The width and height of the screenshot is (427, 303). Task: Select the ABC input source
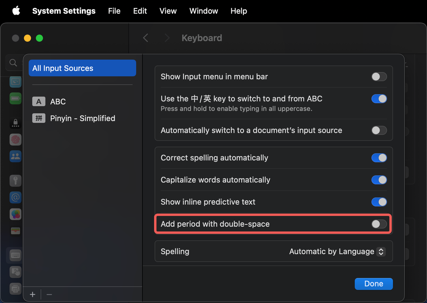click(x=58, y=102)
